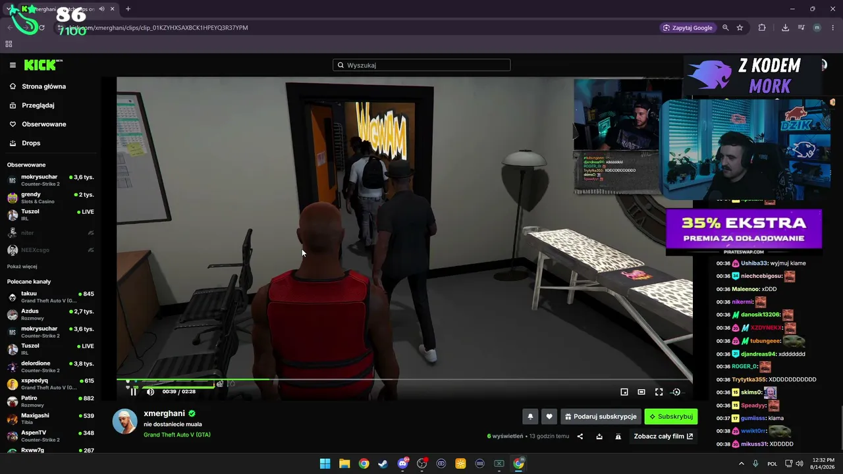
Task: Open Drops in the sidebar
Action: tap(31, 143)
